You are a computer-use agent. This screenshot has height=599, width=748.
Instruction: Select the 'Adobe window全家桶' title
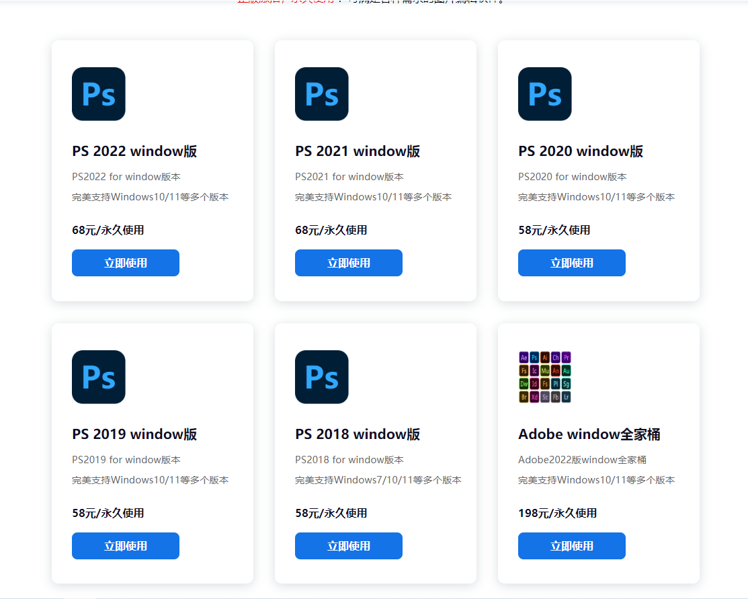(589, 434)
